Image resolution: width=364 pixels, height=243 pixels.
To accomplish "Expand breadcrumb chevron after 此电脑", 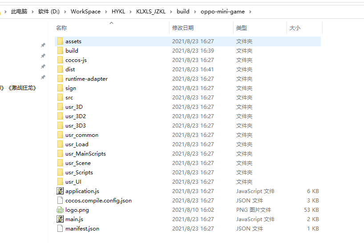I will [x=32, y=12].
